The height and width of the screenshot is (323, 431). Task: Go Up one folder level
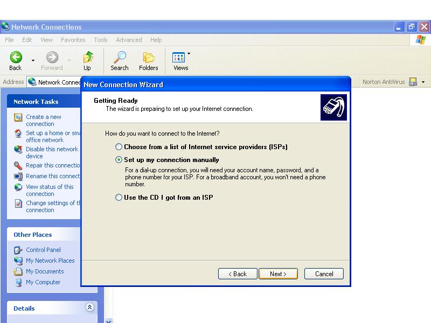point(88,58)
